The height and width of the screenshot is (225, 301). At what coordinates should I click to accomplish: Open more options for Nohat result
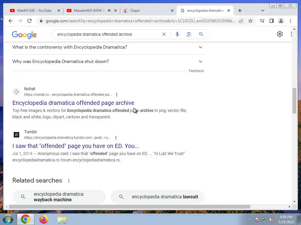[x=116, y=95]
